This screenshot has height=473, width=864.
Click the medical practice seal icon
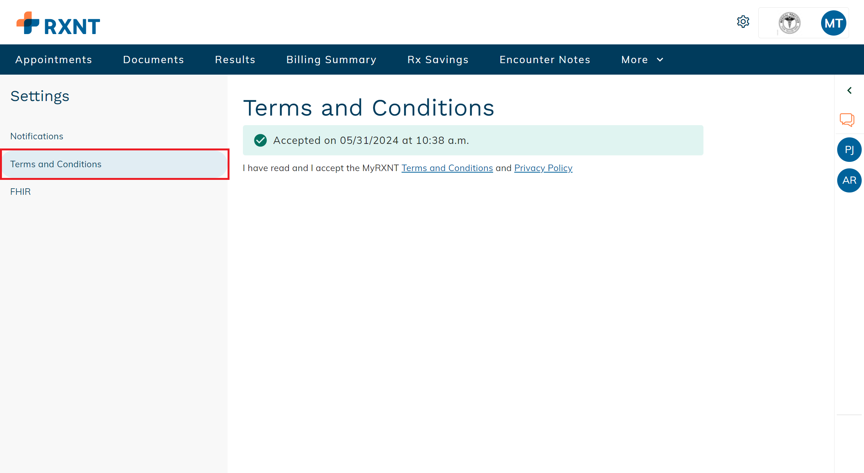pyautogui.click(x=789, y=23)
